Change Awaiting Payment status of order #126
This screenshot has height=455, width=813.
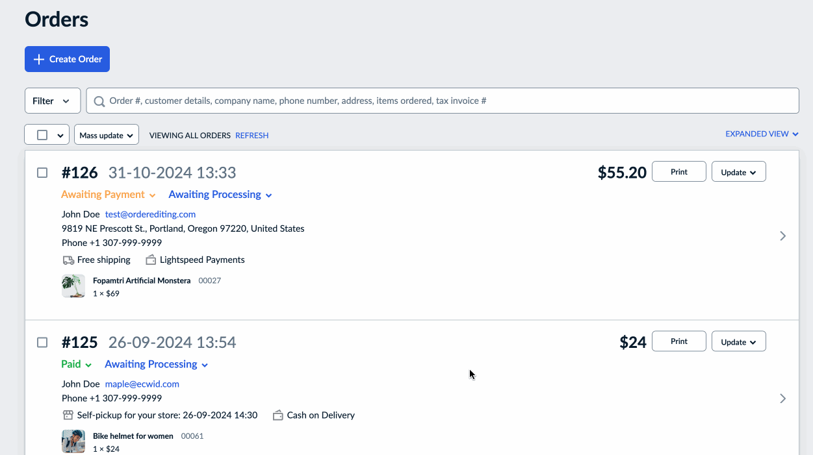click(x=109, y=195)
